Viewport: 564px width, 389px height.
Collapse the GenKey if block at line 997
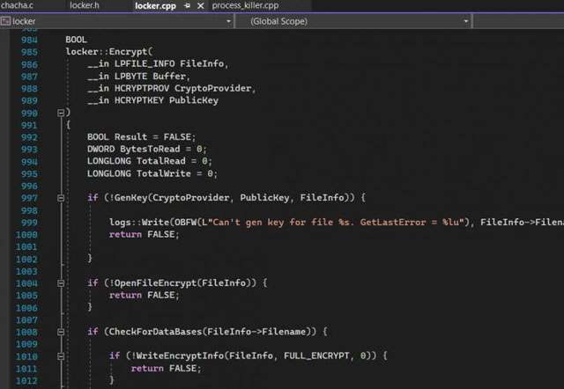click(x=61, y=198)
